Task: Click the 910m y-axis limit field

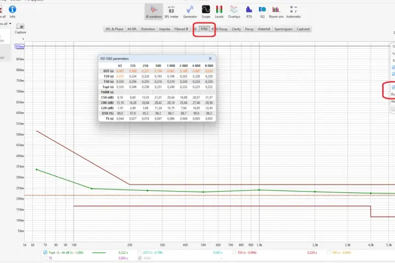Action: click(20, 47)
